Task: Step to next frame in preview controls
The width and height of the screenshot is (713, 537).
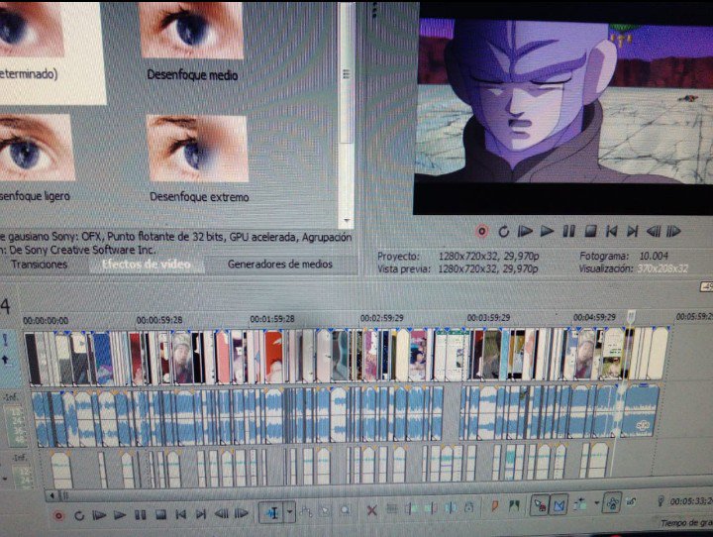Action: click(x=673, y=231)
